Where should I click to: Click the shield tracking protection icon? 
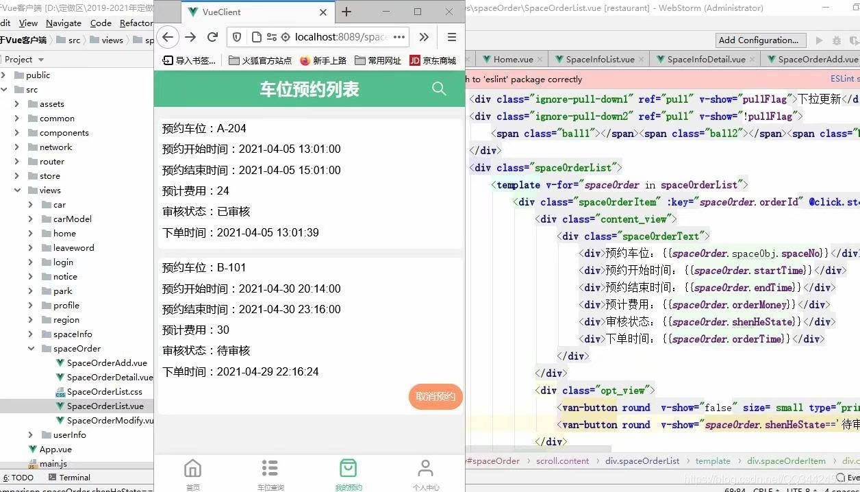(237, 37)
